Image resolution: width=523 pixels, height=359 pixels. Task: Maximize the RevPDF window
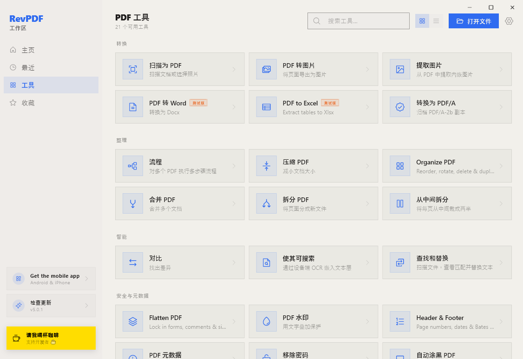[x=491, y=7]
